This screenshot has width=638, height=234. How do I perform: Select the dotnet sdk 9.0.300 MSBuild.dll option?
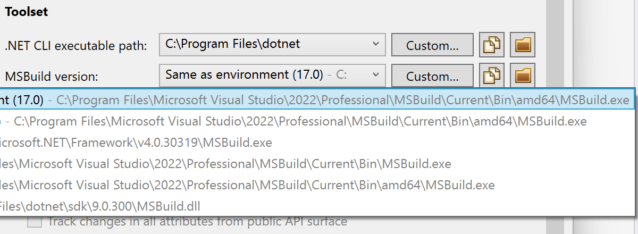(101, 206)
